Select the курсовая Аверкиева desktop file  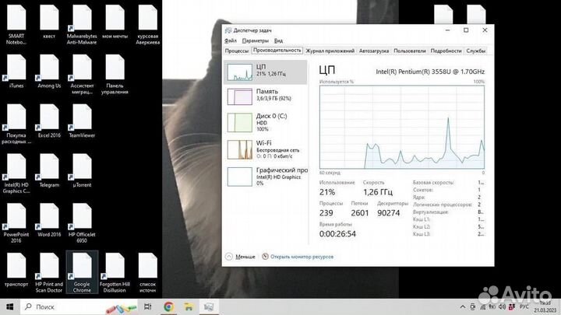pos(147,24)
